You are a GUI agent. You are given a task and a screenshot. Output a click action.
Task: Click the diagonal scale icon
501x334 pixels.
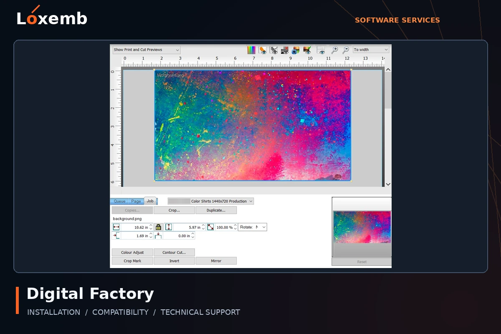click(210, 227)
